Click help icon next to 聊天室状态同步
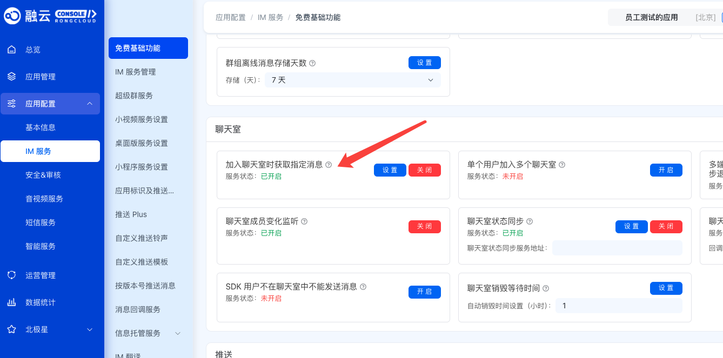This screenshot has width=723, height=358. point(530,221)
